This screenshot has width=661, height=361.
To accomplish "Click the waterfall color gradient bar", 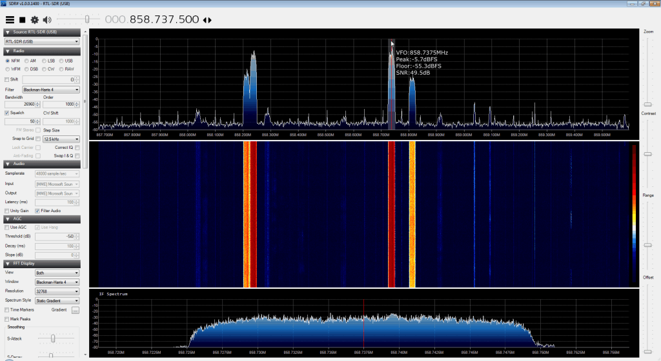I will coord(634,213).
